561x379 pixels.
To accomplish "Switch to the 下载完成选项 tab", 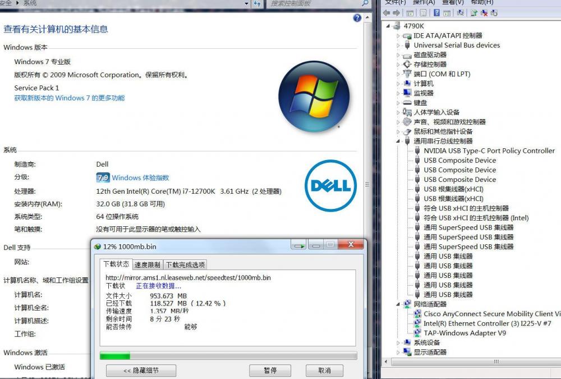I will 185,264.
